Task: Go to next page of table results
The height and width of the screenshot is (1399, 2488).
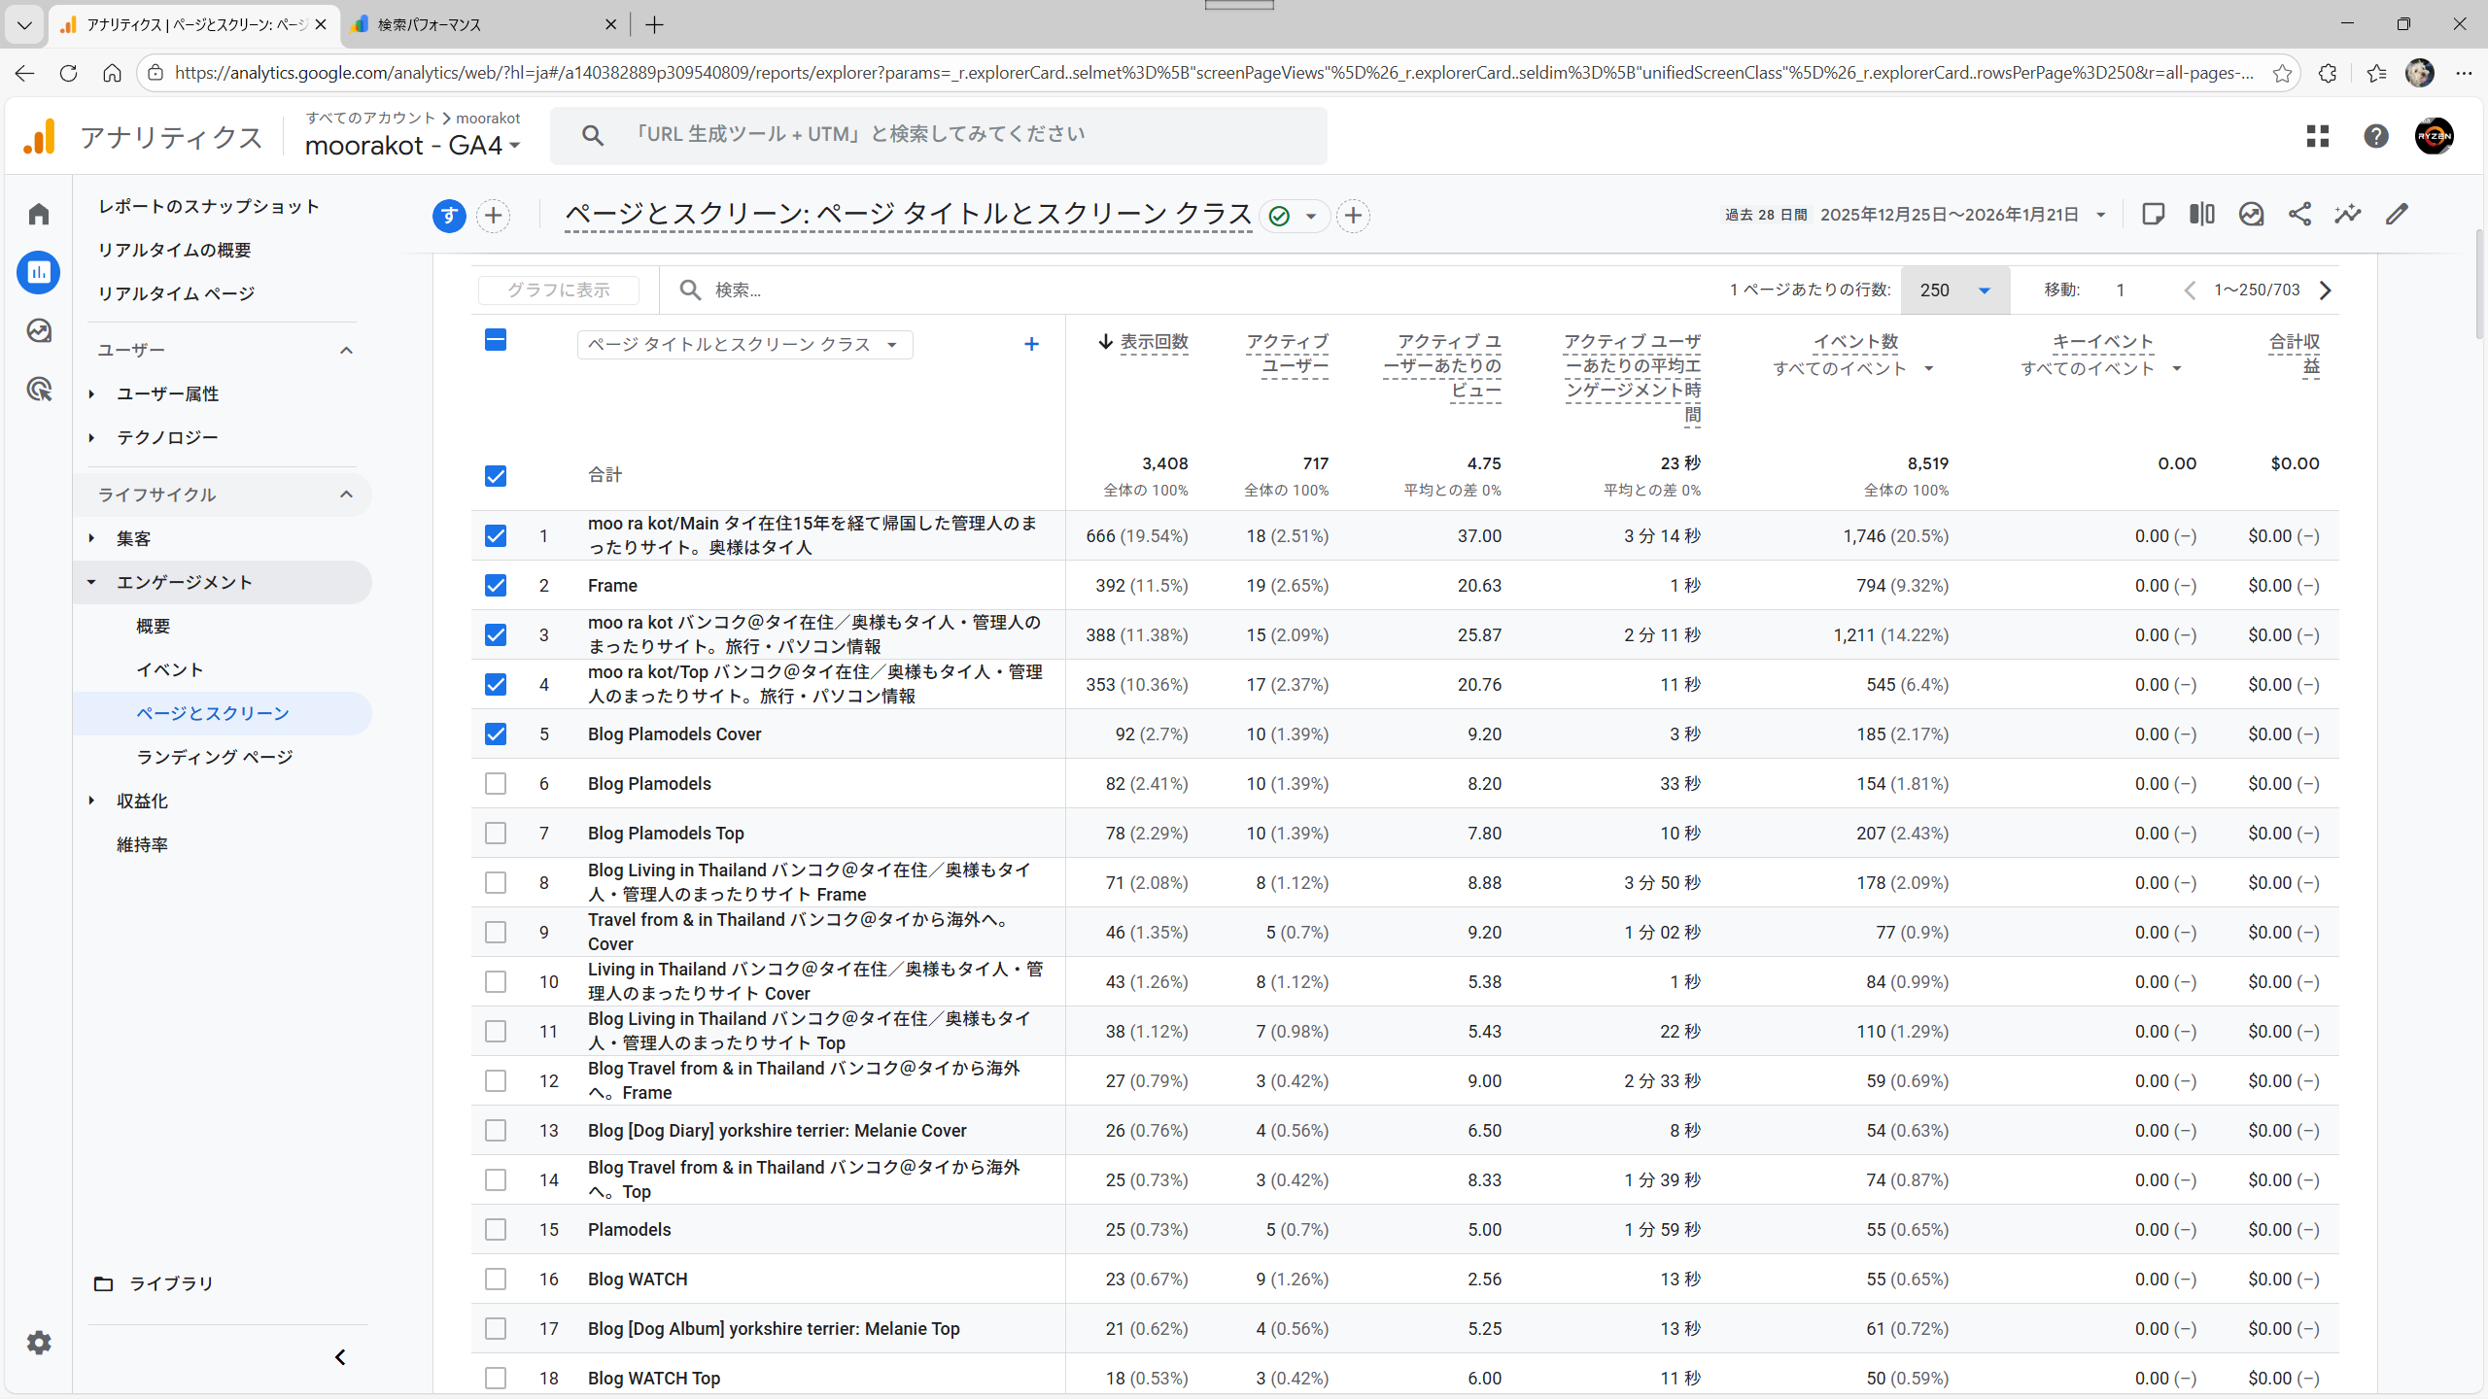Action: click(2325, 290)
